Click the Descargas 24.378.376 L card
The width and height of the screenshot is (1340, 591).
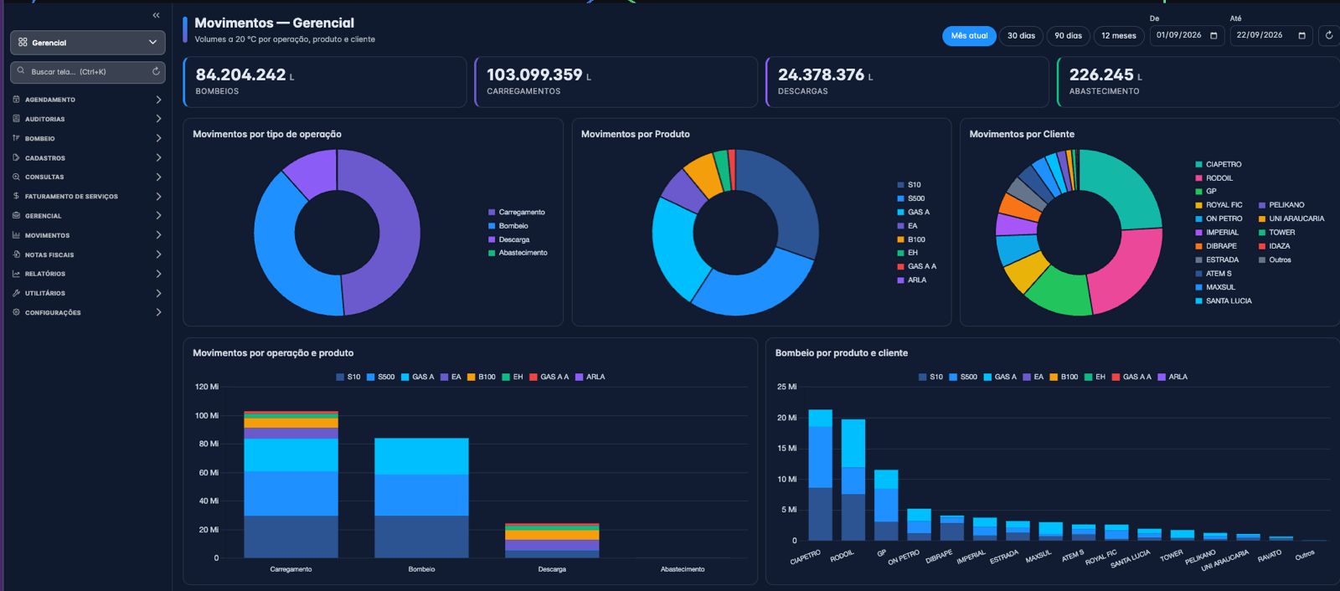907,82
